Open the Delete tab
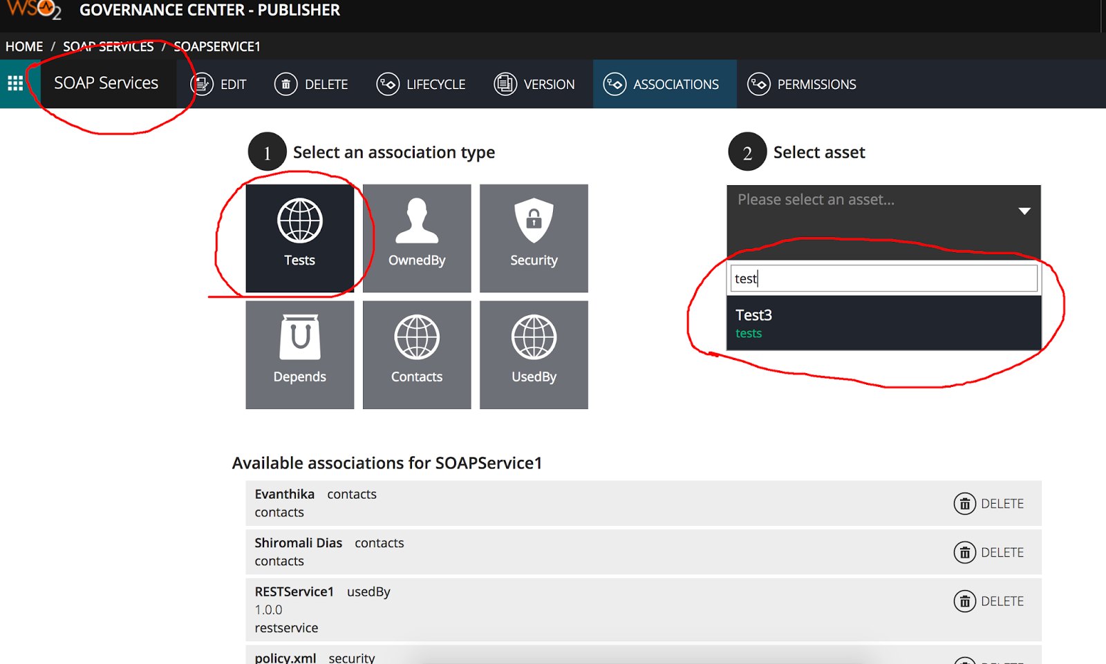Image resolution: width=1106 pixels, height=664 pixels. click(x=311, y=84)
